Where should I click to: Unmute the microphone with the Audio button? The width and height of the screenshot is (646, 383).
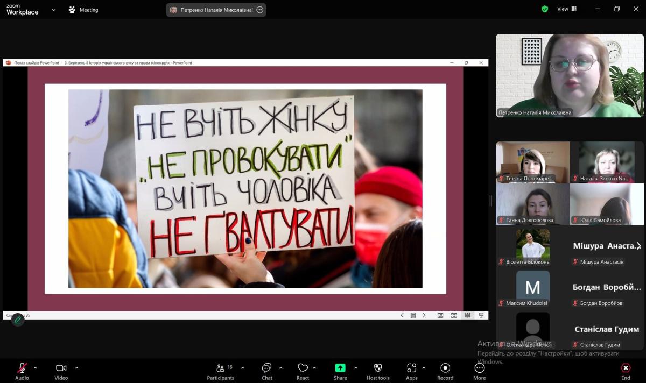tap(22, 368)
